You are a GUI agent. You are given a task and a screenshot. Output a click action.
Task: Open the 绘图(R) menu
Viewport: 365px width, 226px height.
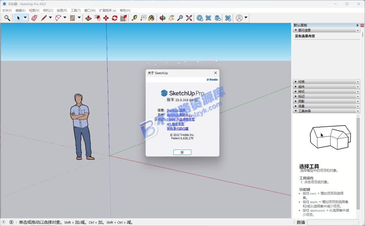point(62,10)
